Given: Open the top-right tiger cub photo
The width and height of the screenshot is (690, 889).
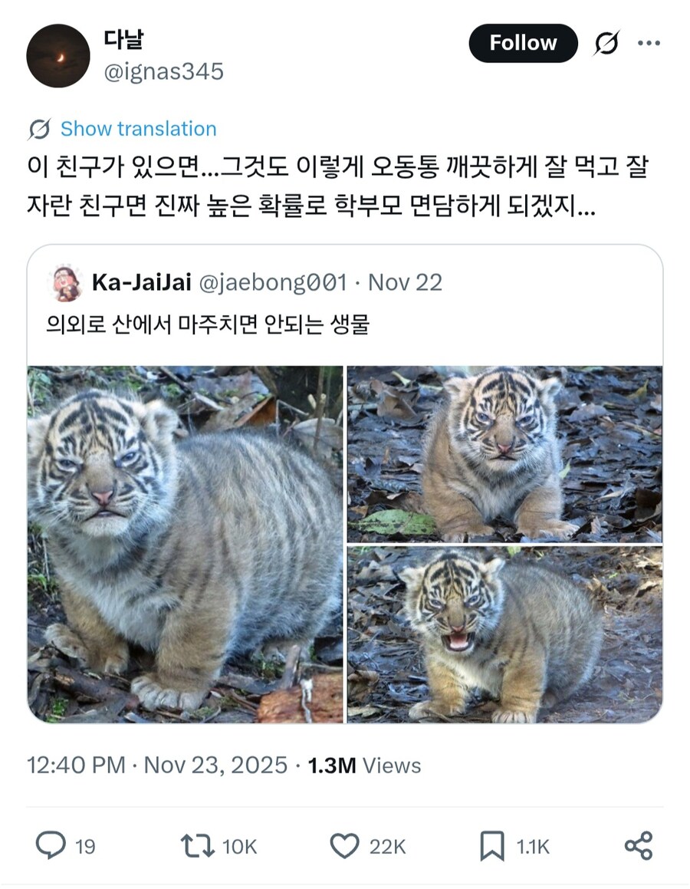Looking at the screenshot, I should pos(504,453).
